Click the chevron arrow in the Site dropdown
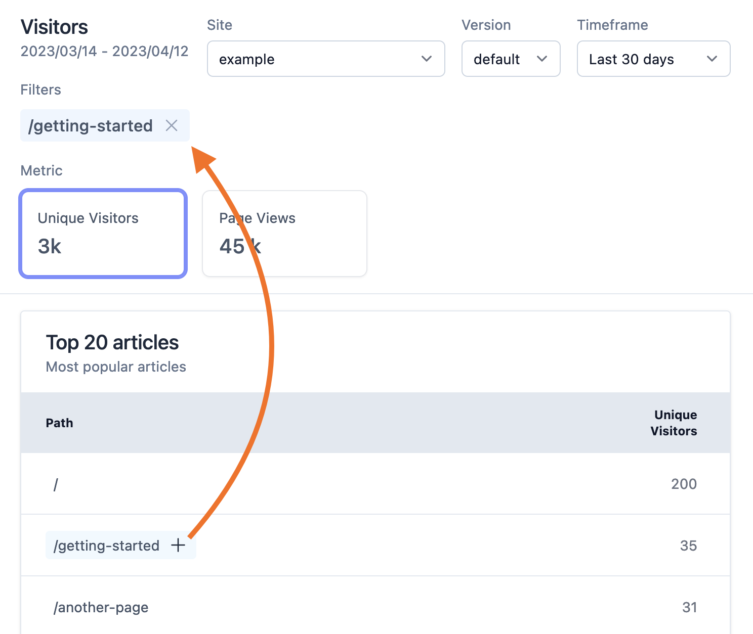Image resolution: width=753 pixels, height=634 pixels. (x=426, y=59)
